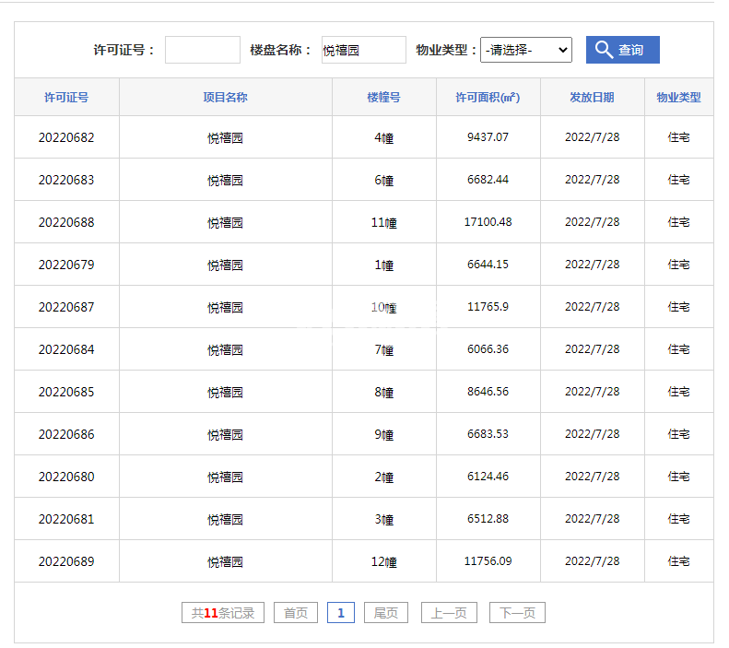Click building cell 2幢

[384, 477]
